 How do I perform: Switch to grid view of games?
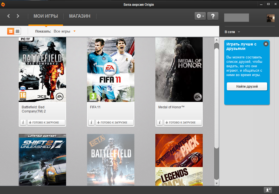pos(11,31)
